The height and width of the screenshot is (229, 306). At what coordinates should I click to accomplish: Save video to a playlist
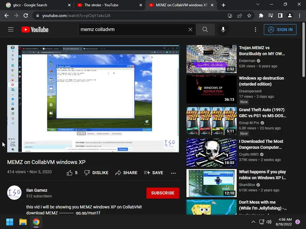coord(153,173)
